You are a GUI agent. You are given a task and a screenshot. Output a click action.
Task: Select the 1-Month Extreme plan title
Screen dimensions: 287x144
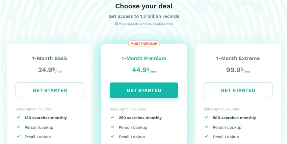238,58
